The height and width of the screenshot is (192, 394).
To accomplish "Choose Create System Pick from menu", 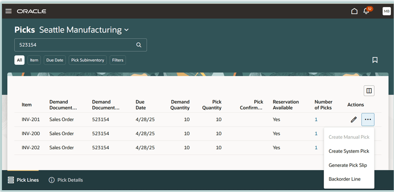I will pos(349,151).
